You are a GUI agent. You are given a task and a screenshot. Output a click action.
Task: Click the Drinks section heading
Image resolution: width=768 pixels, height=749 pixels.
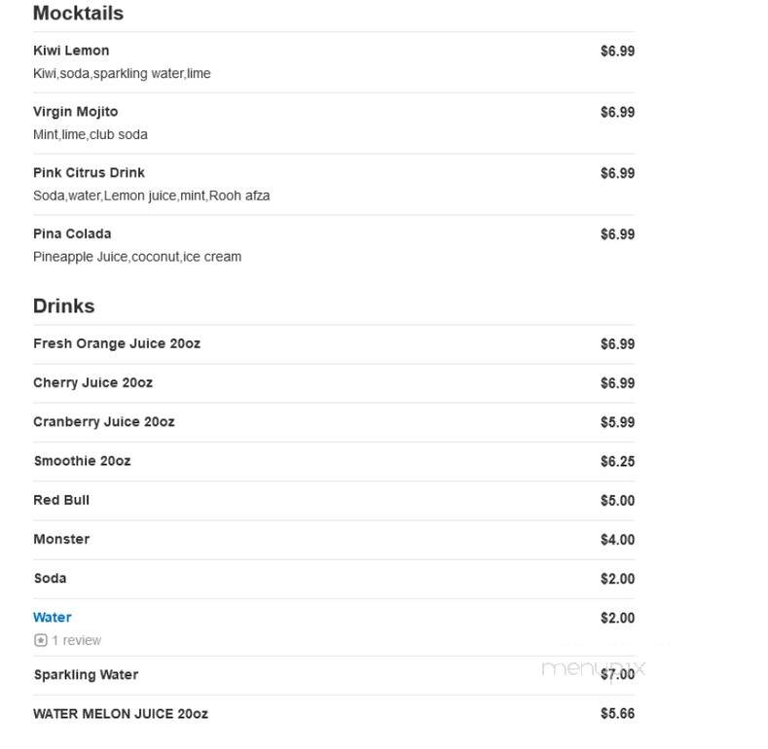click(63, 306)
